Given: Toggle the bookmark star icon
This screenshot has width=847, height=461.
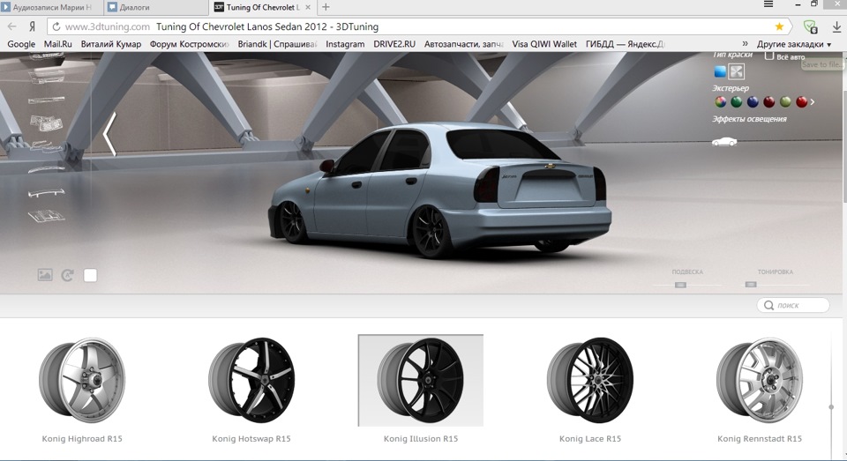Looking at the screenshot, I should (779, 26).
